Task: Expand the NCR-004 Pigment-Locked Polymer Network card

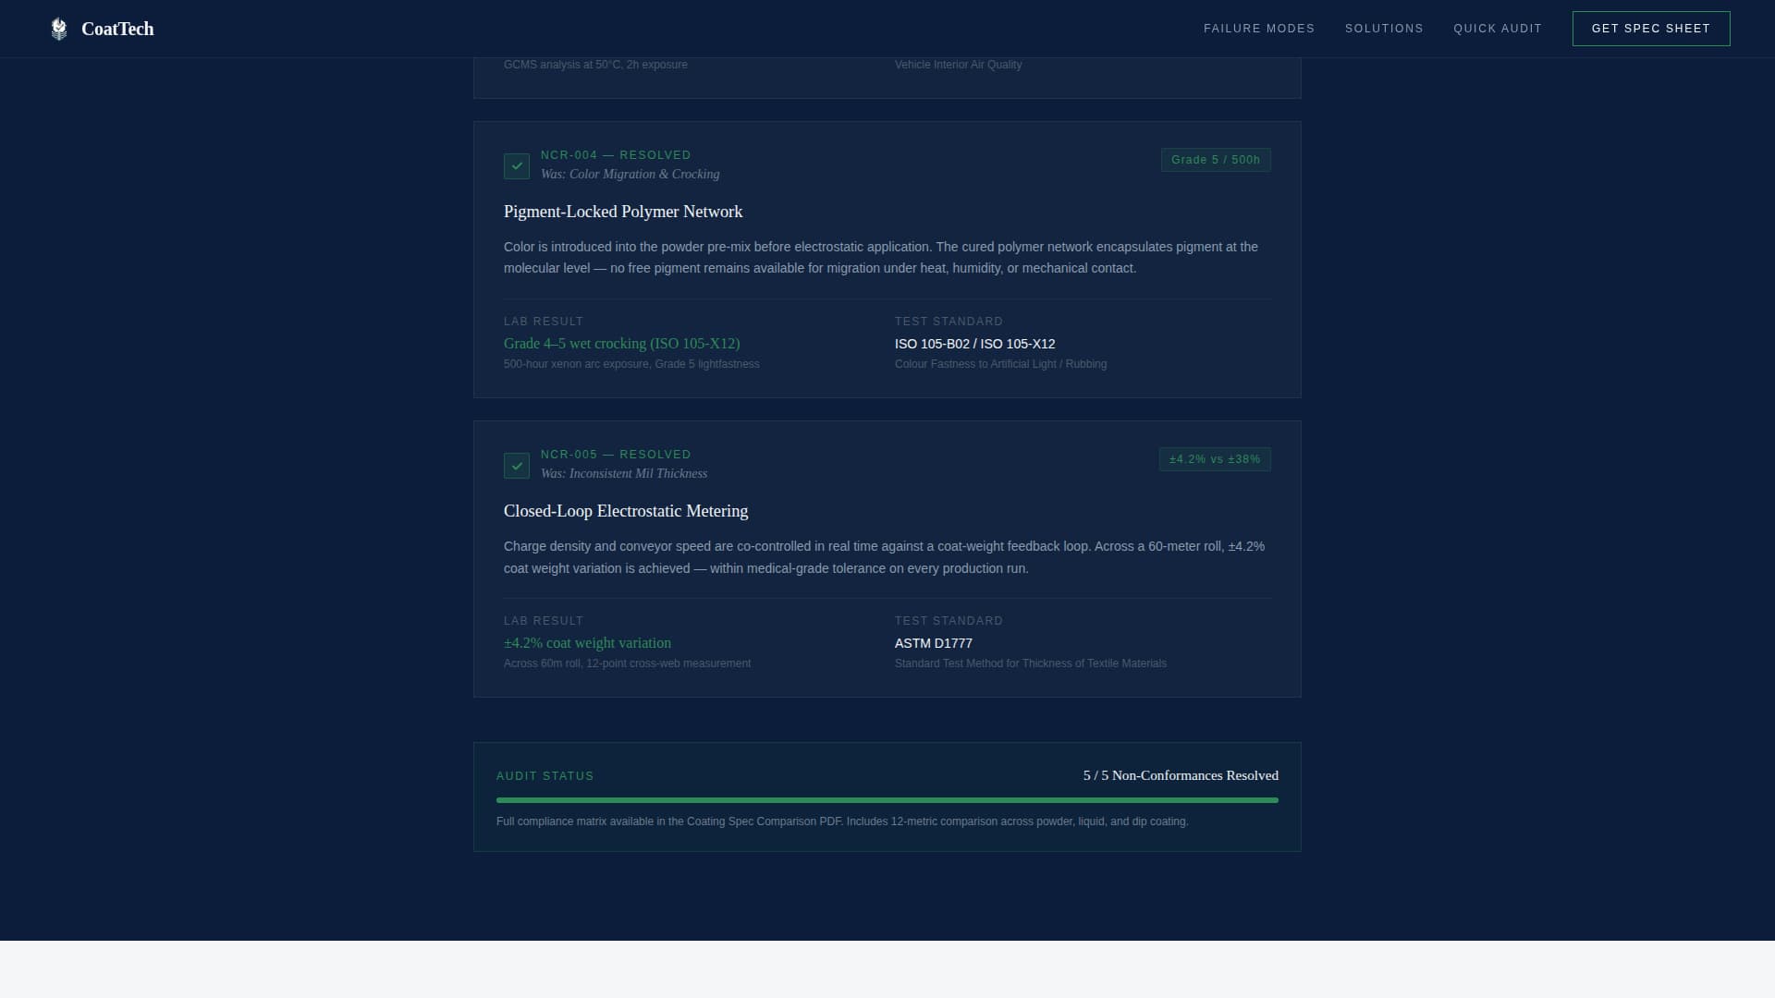Action: (x=622, y=211)
